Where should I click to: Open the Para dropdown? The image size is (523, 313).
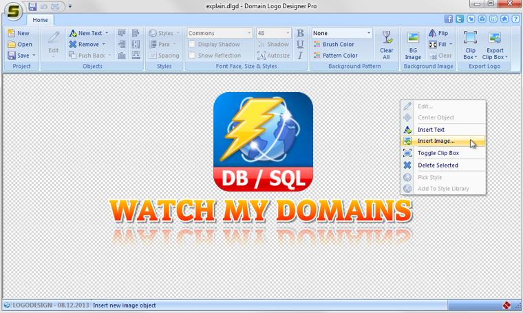coord(162,44)
